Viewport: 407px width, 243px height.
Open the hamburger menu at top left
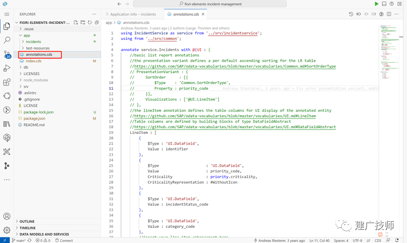(7, 14)
